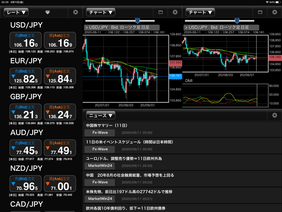This screenshot has height=212, width=282.
Task: Open news headline ユーロ/ドル、調整売り優勢
Action: (124, 159)
